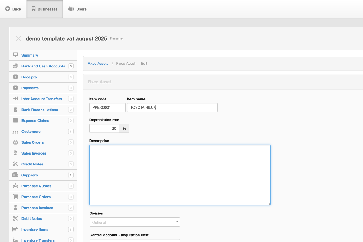This screenshot has width=363, height=242.
Task: Click the Credit Notes scissors icon
Action: (15, 164)
